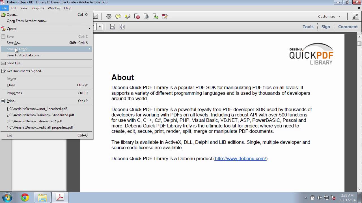
Task: Choose Open... from the File menu
Action: click(46, 15)
